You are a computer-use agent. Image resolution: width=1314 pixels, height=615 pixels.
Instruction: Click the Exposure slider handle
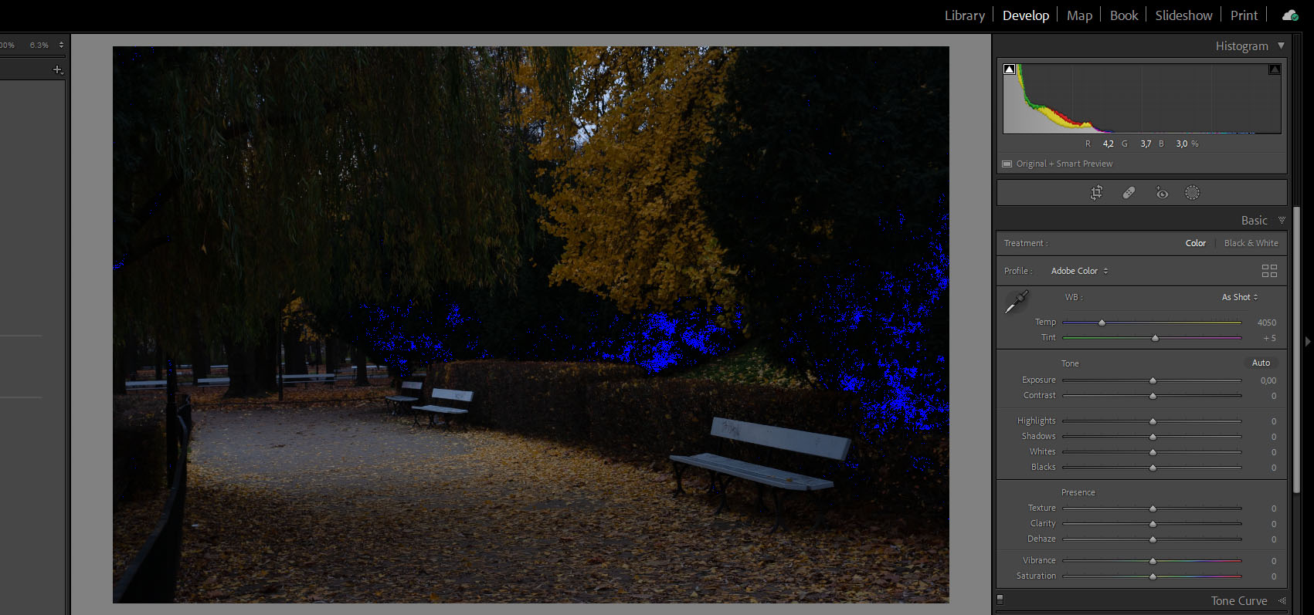point(1153,380)
